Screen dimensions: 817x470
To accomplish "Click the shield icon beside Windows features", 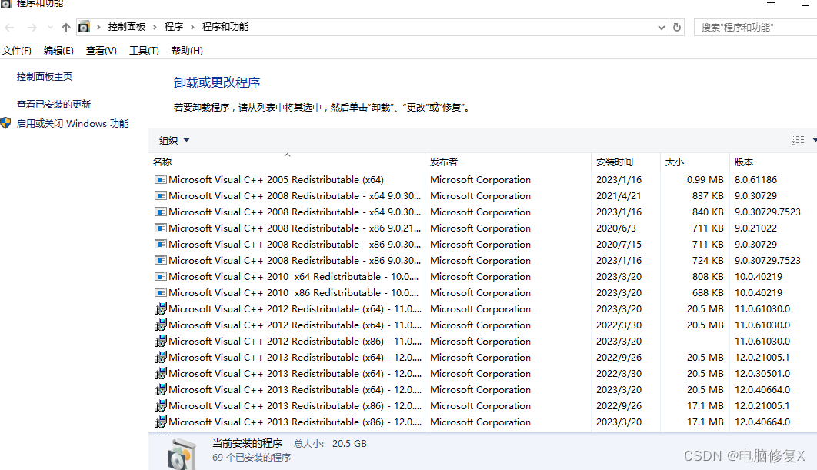I will click(5, 124).
